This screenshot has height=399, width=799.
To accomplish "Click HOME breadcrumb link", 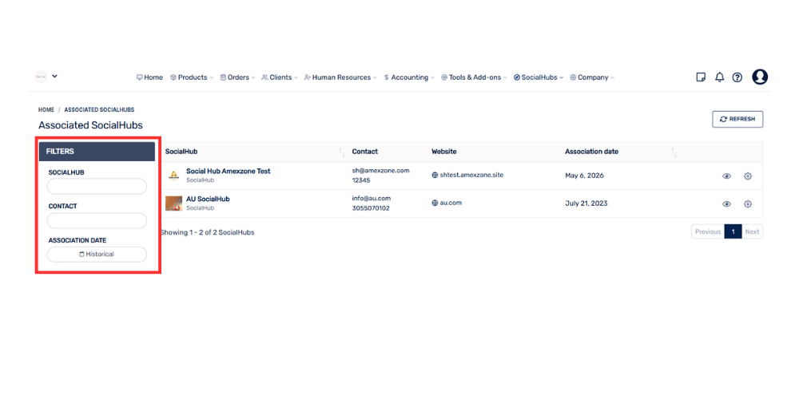I will [x=46, y=110].
